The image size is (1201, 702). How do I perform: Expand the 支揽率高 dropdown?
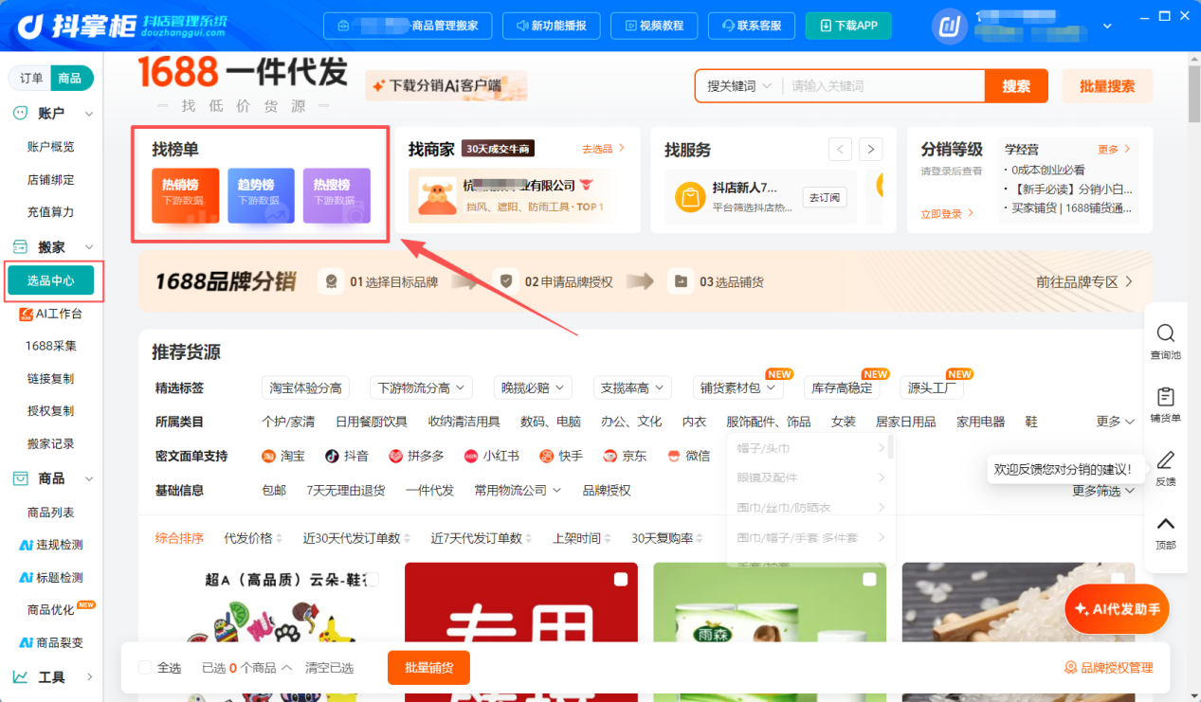pos(632,387)
